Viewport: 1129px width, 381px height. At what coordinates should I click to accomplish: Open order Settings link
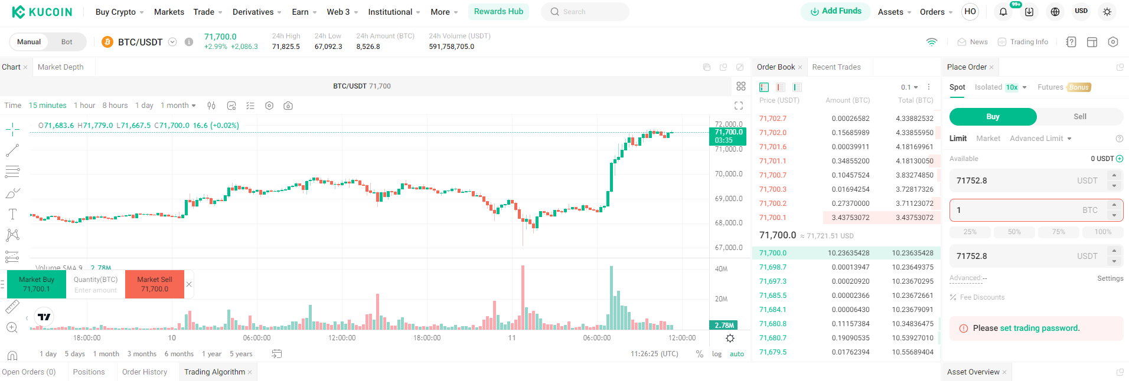pyautogui.click(x=1110, y=278)
